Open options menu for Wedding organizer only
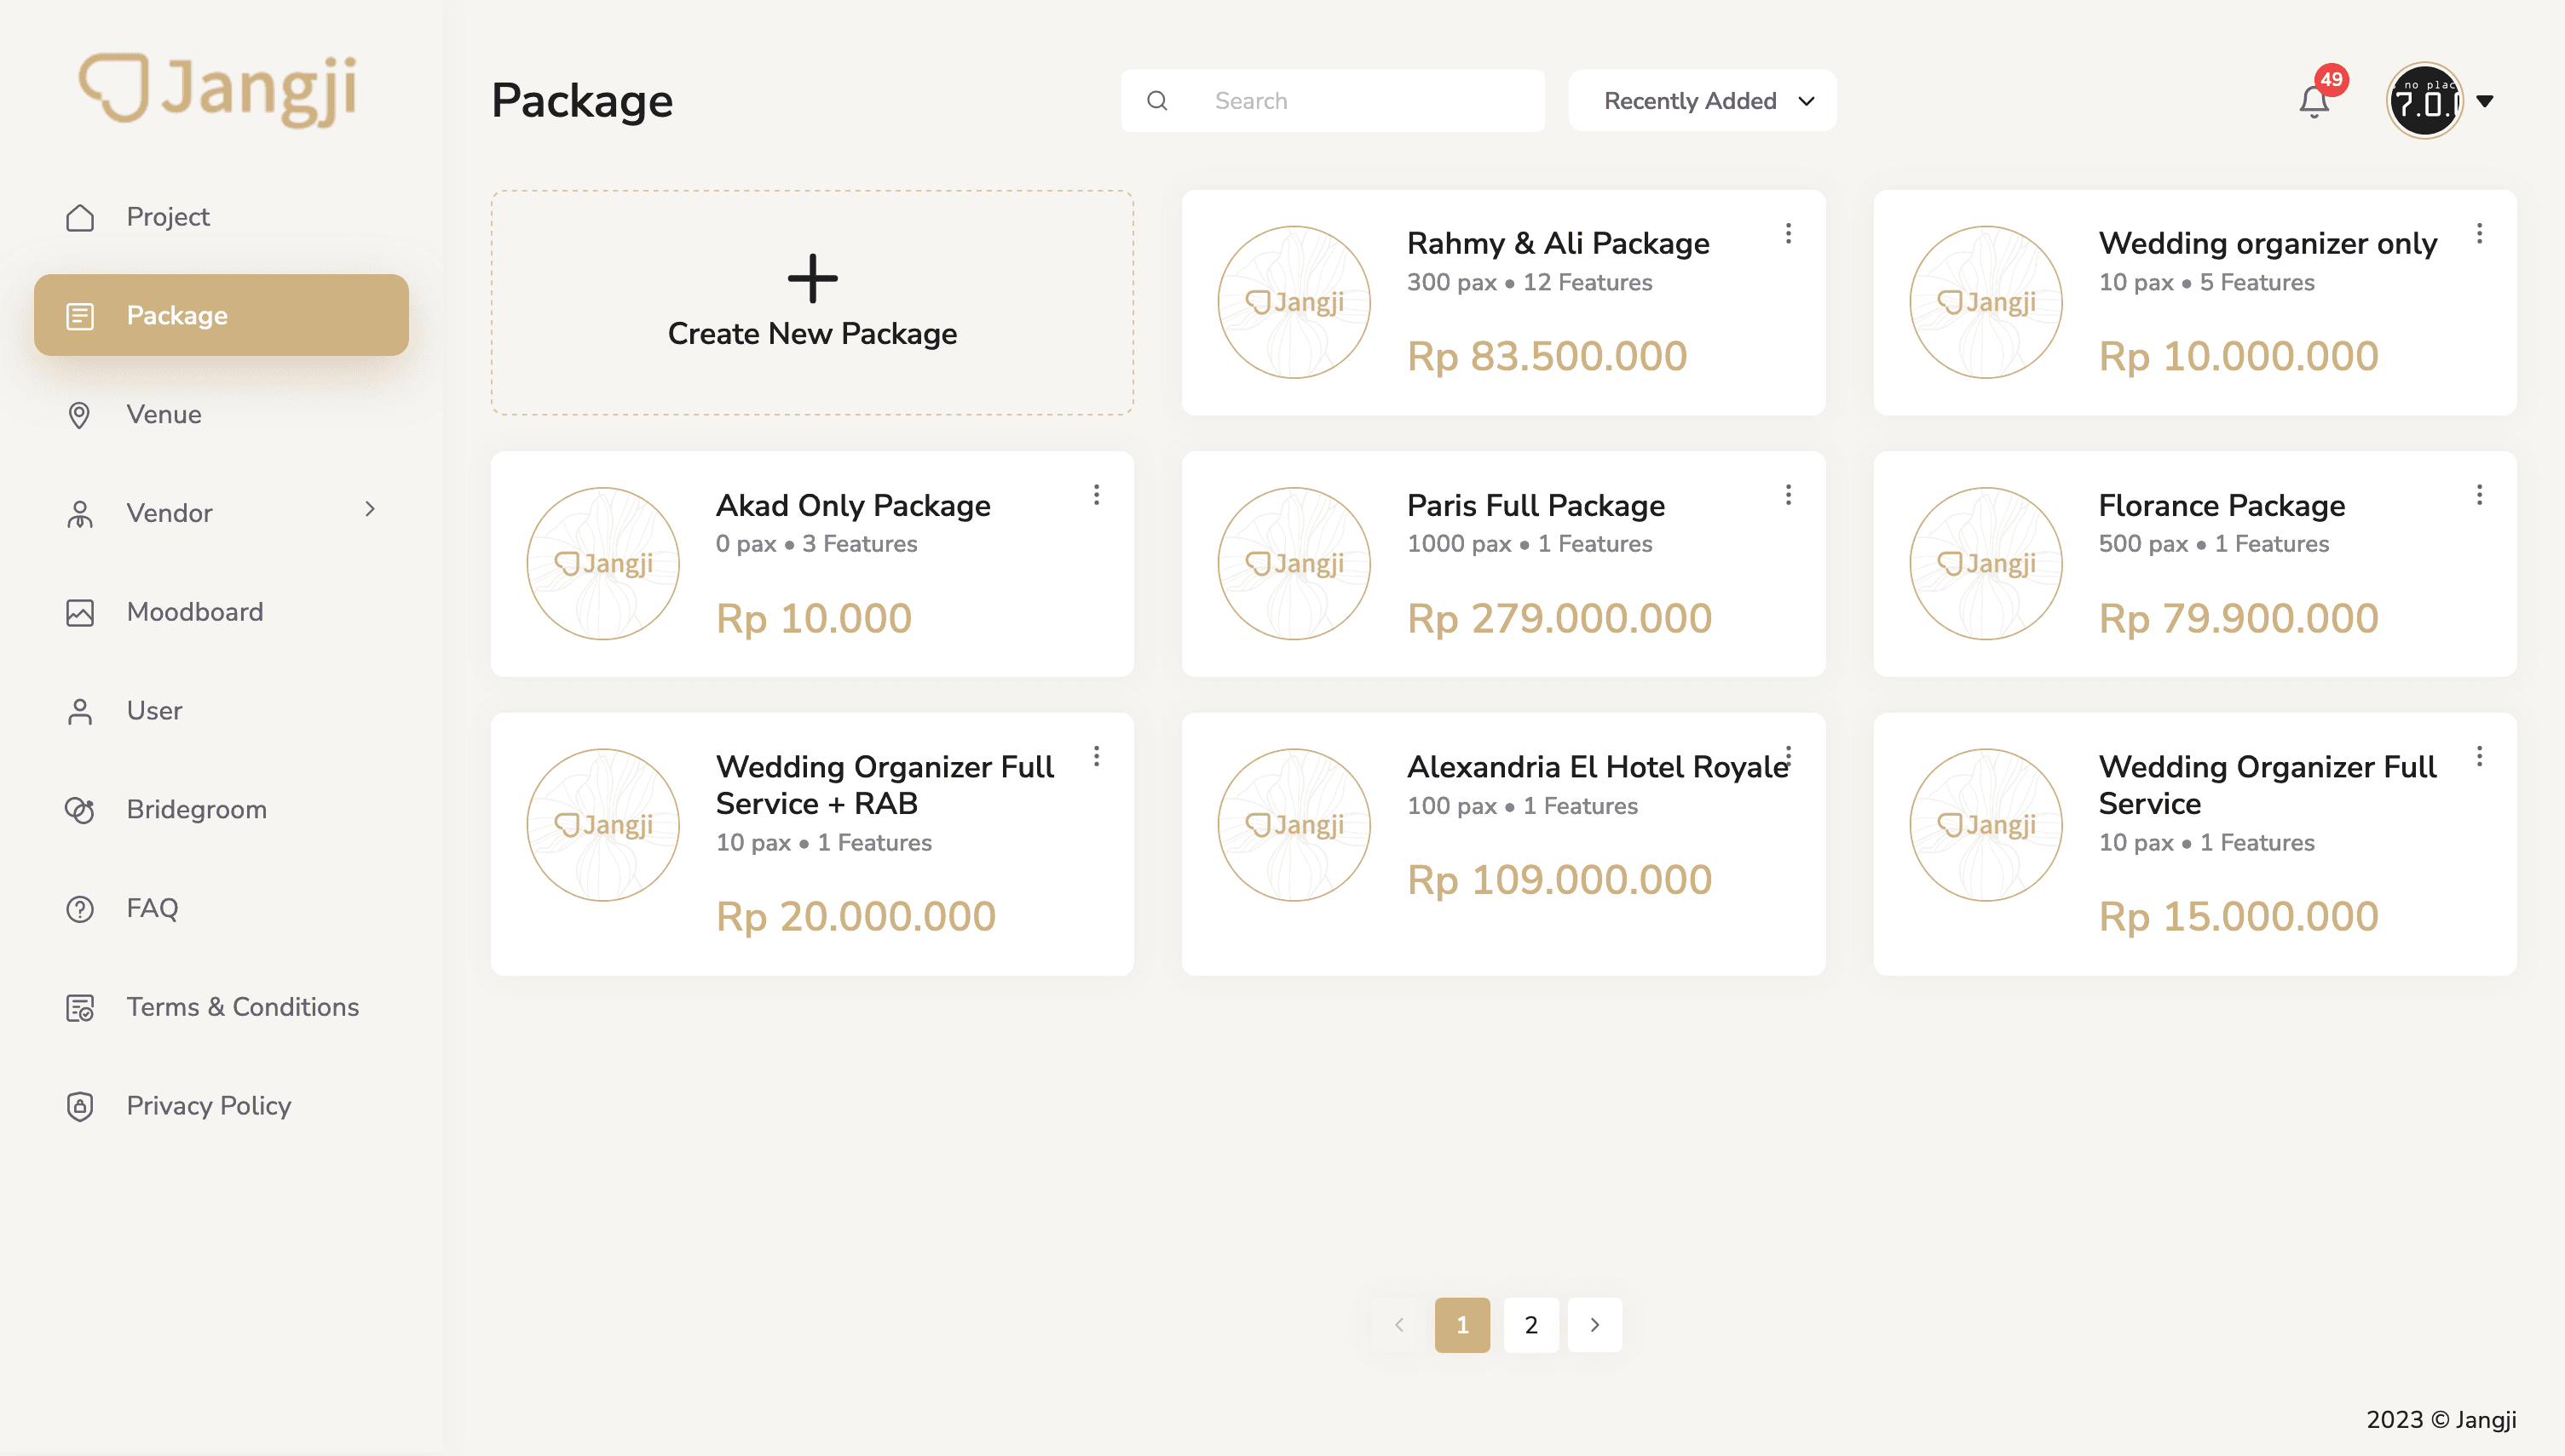 (x=2480, y=234)
